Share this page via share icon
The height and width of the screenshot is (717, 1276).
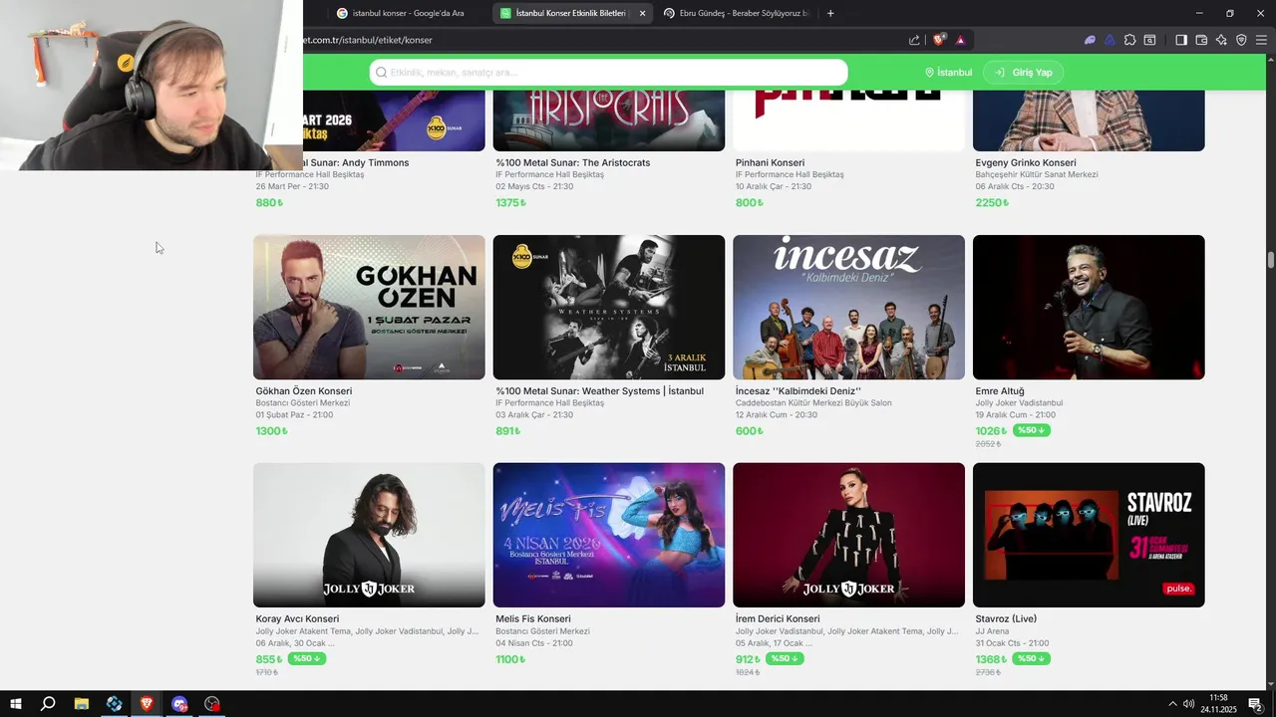click(x=914, y=40)
